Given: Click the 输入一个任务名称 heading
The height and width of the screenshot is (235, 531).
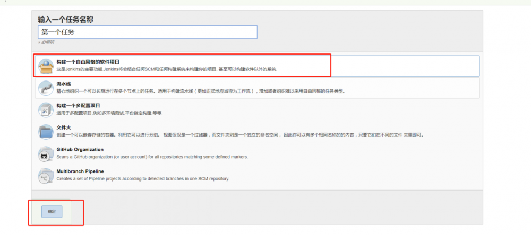Looking at the screenshot, I should [66, 19].
